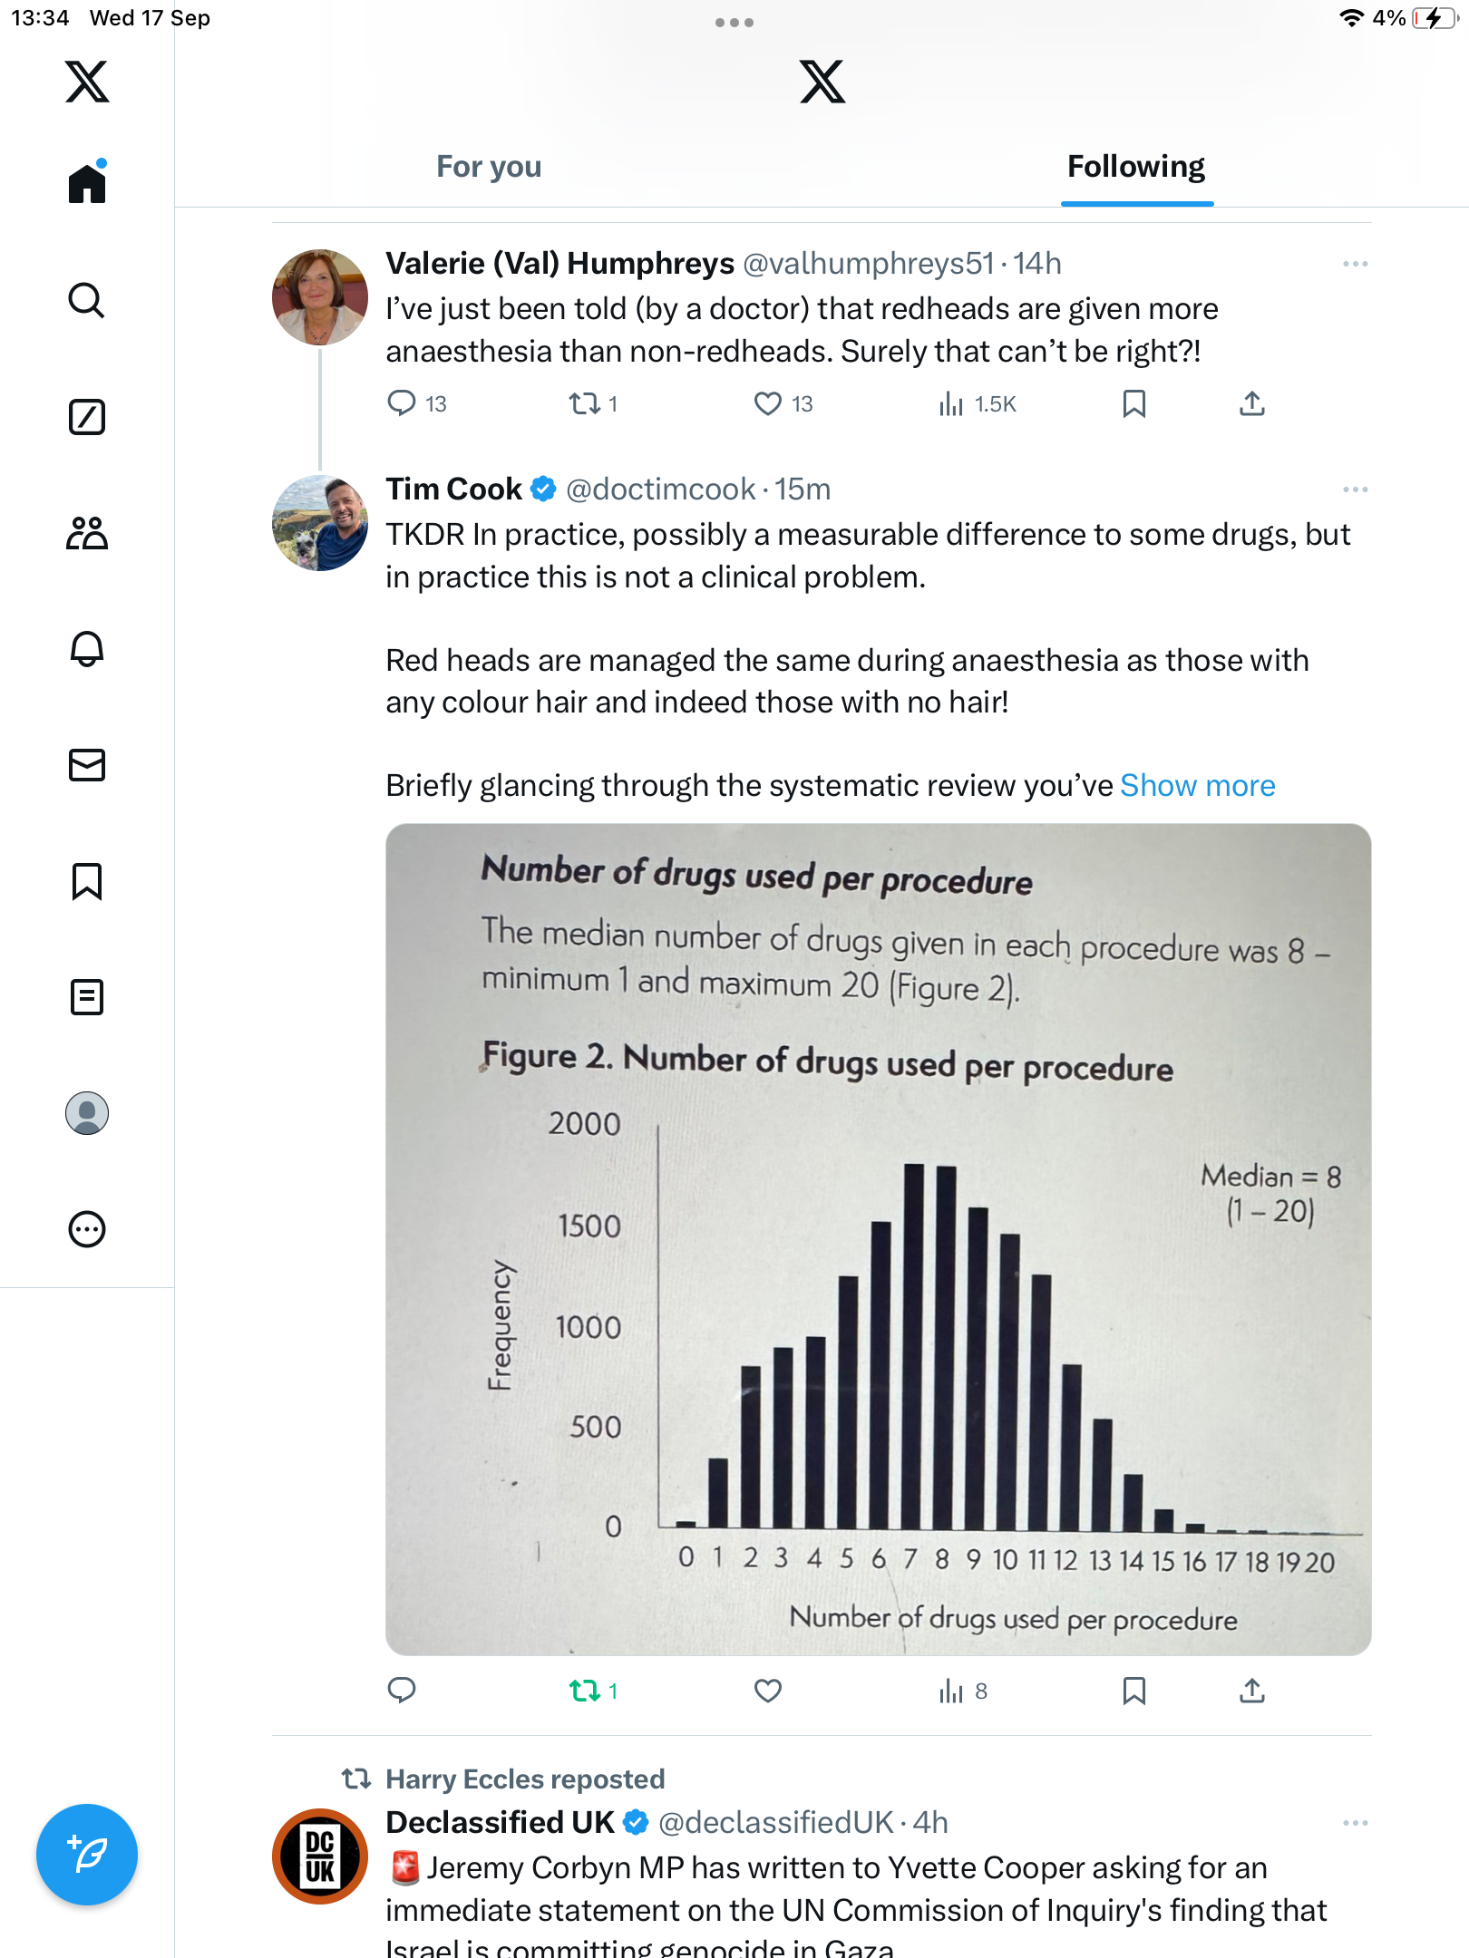This screenshot has width=1469, height=1958.
Task: Like Valerie Humphreys' post
Action: (768, 403)
